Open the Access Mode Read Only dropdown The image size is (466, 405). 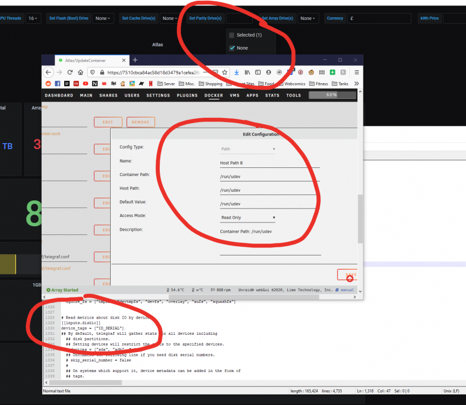click(x=247, y=218)
